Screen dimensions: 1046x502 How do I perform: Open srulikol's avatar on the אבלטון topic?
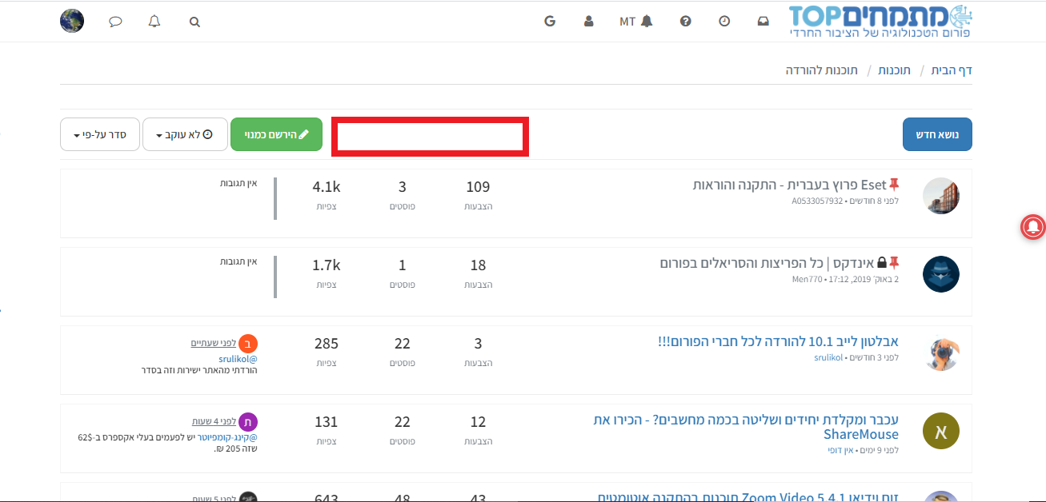click(x=940, y=353)
